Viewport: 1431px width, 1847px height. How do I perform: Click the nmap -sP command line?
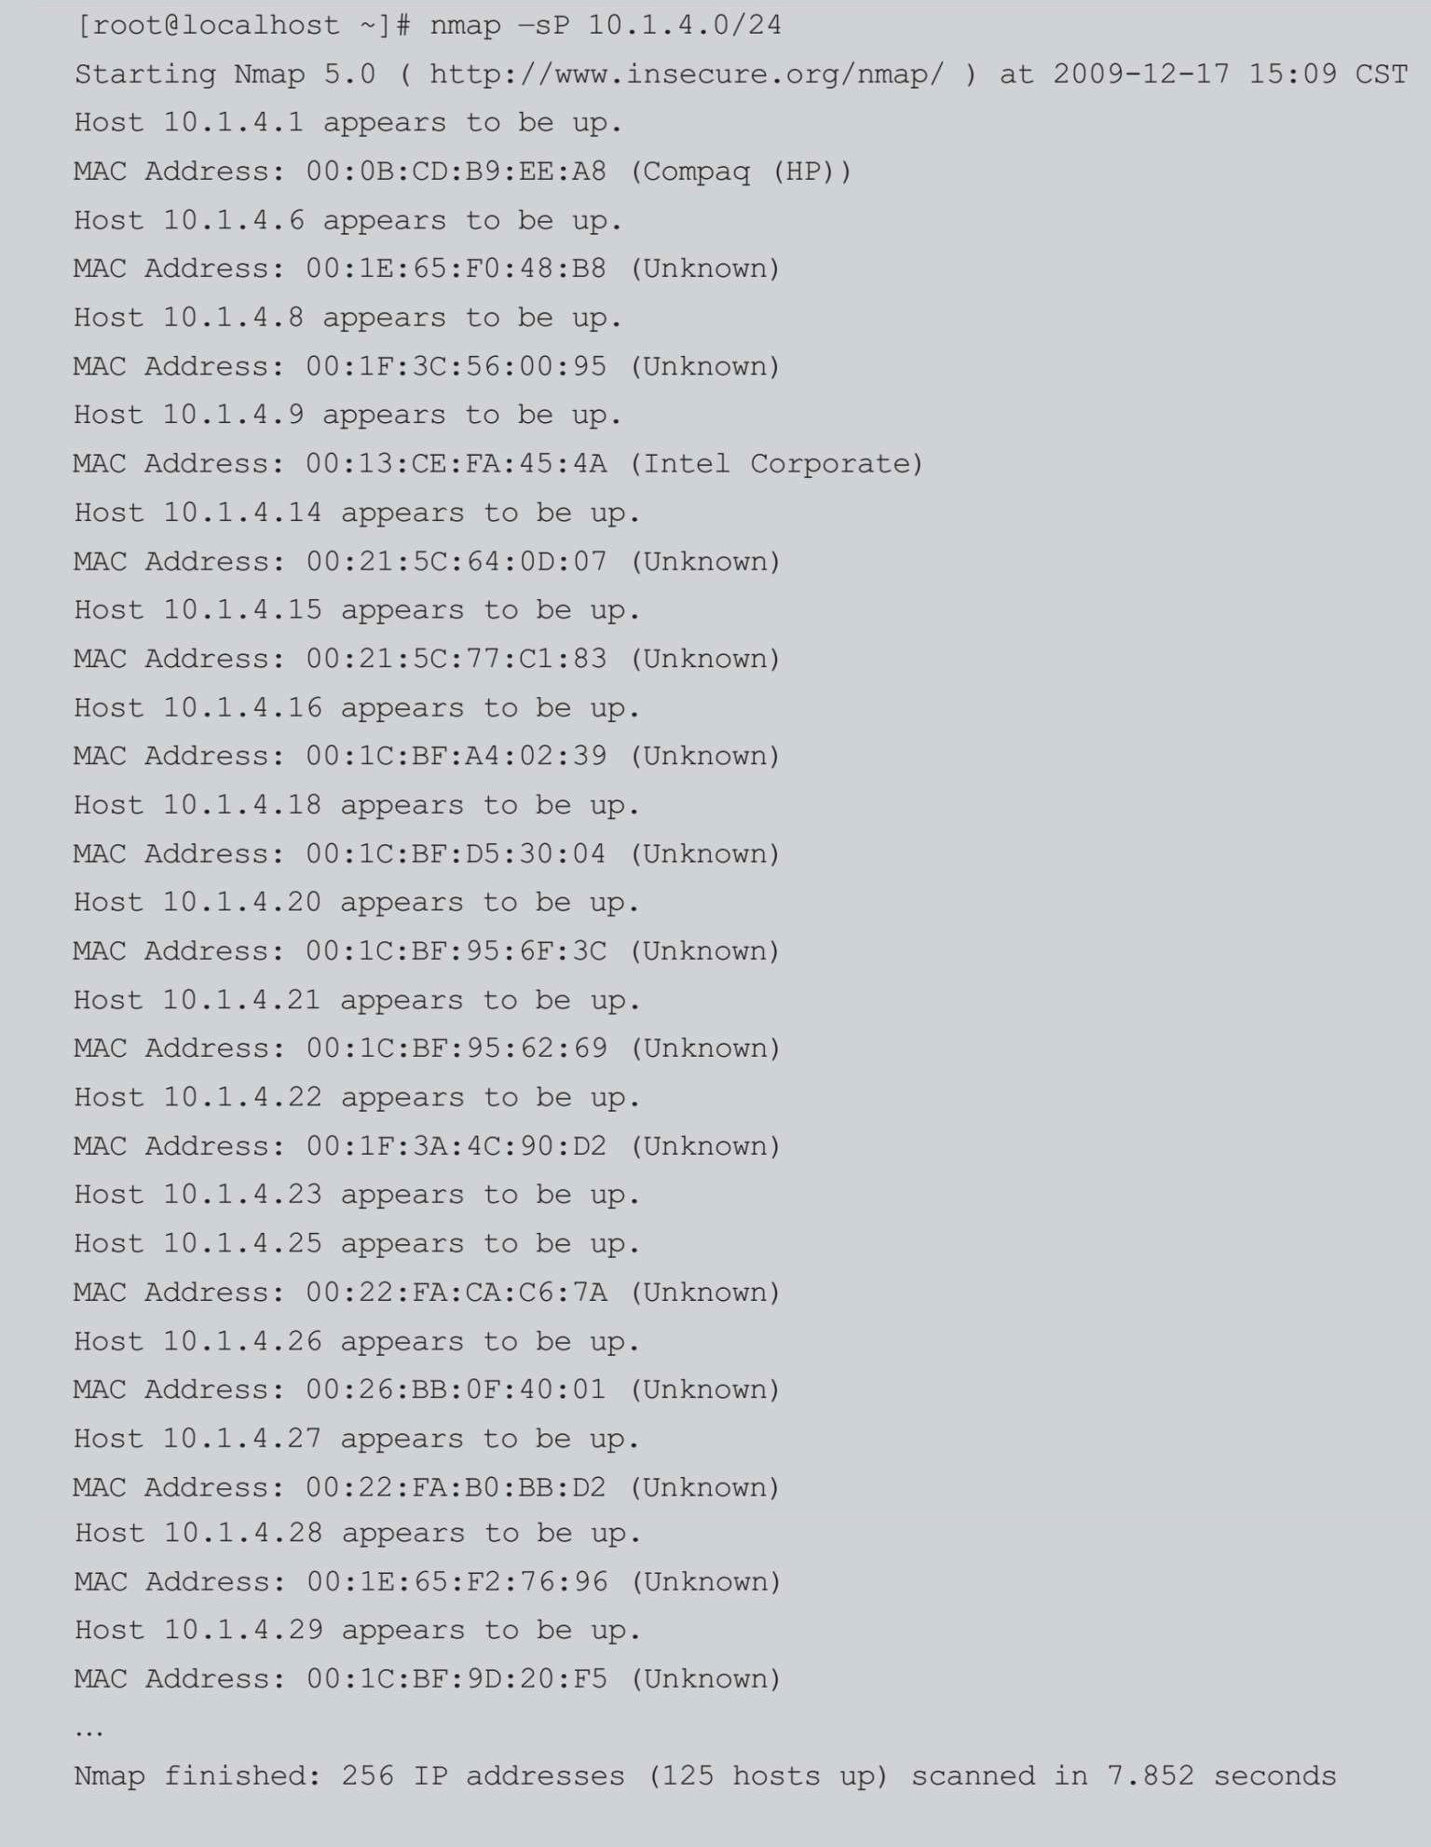[x=429, y=25]
